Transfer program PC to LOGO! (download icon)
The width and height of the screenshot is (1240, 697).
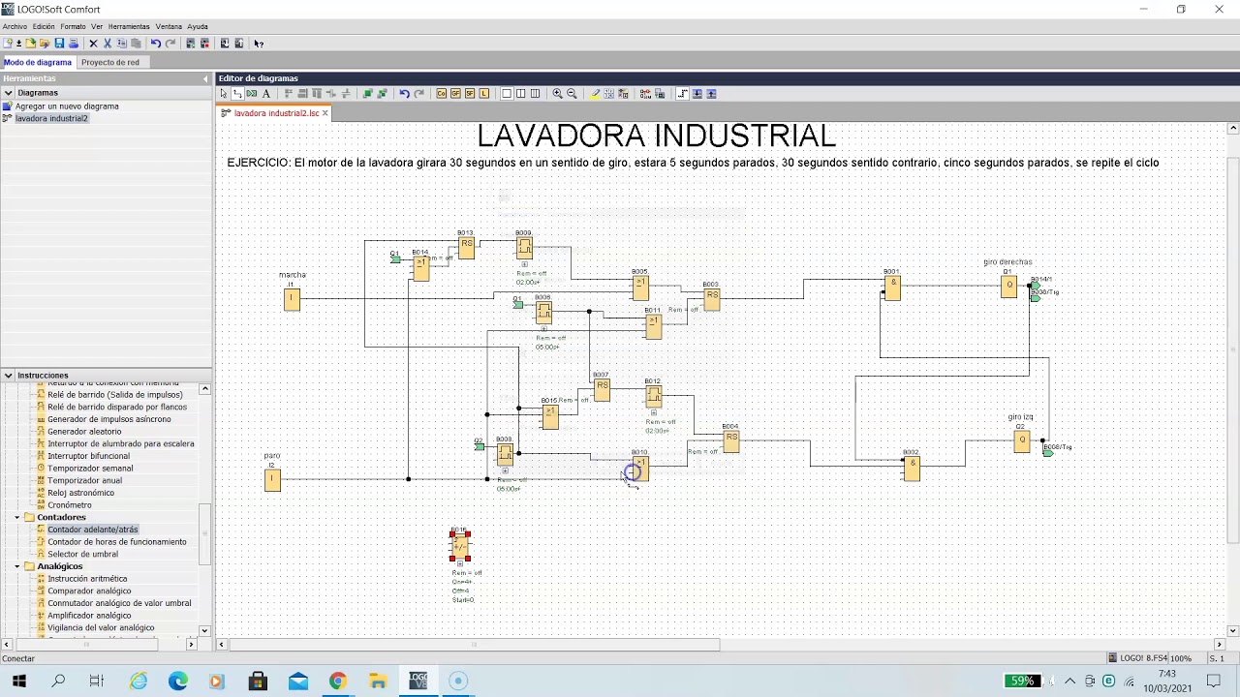[x=225, y=44]
